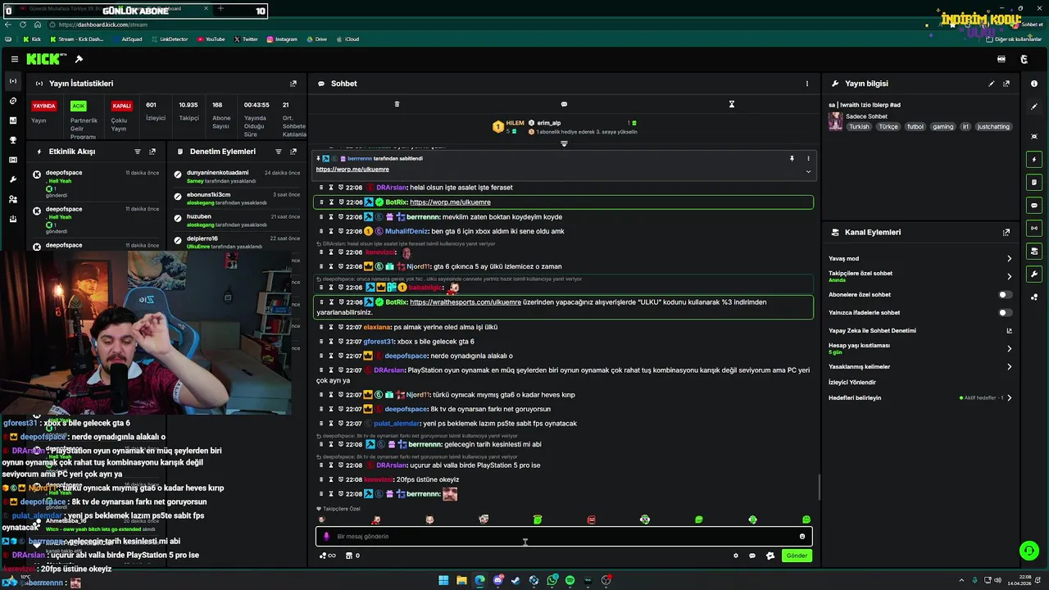Open the Instagram bookmark in the bookmarks bar

[282, 39]
